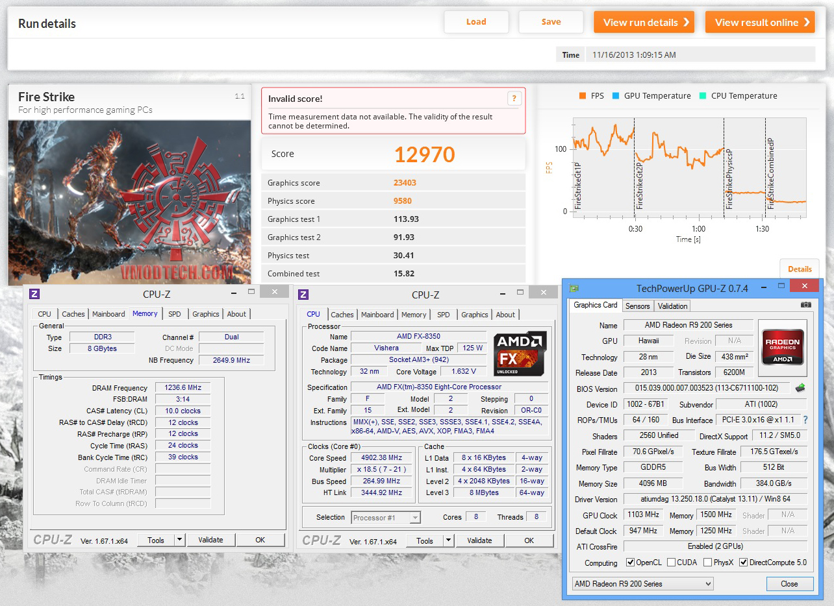Viewport: 834px width, 606px height.
Task: Open View result online
Action: pyautogui.click(x=760, y=22)
